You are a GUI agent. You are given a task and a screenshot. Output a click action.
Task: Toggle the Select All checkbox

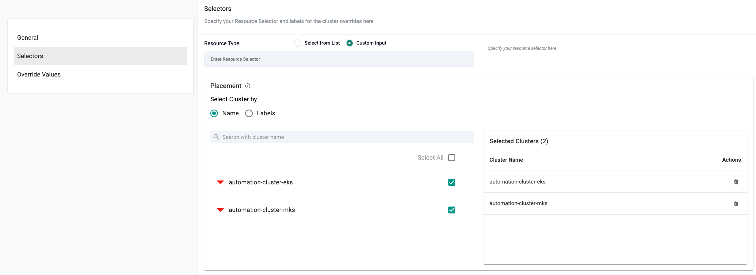452,158
